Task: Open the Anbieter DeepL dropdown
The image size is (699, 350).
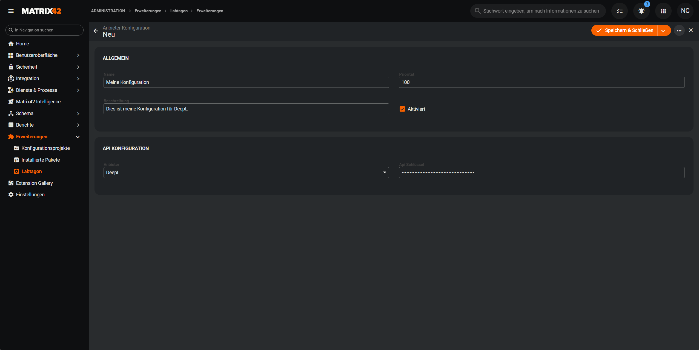Action: point(246,173)
